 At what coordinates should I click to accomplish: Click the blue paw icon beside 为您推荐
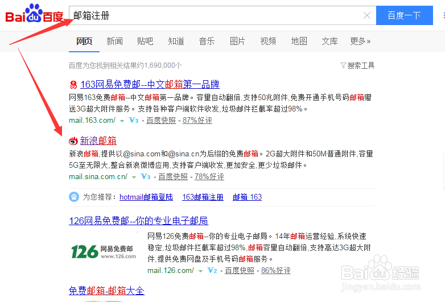click(x=74, y=197)
